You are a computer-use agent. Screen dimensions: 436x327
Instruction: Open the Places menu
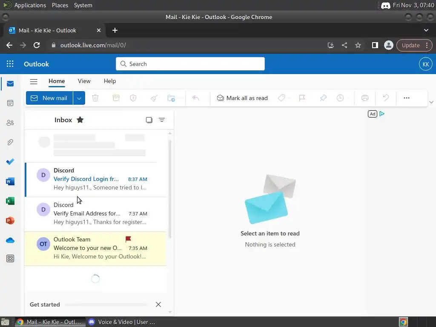pos(60,5)
